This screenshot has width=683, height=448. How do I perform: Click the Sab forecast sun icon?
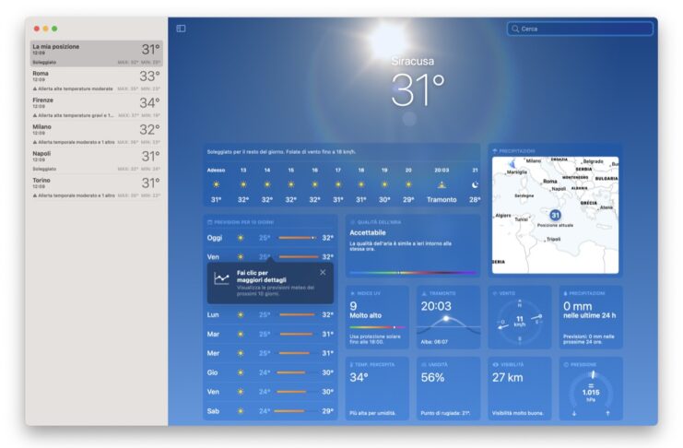[241, 411]
